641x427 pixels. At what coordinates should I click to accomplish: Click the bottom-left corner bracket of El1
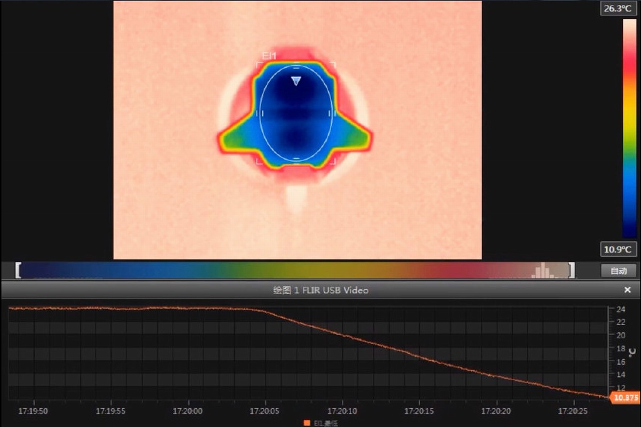click(259, 161)
